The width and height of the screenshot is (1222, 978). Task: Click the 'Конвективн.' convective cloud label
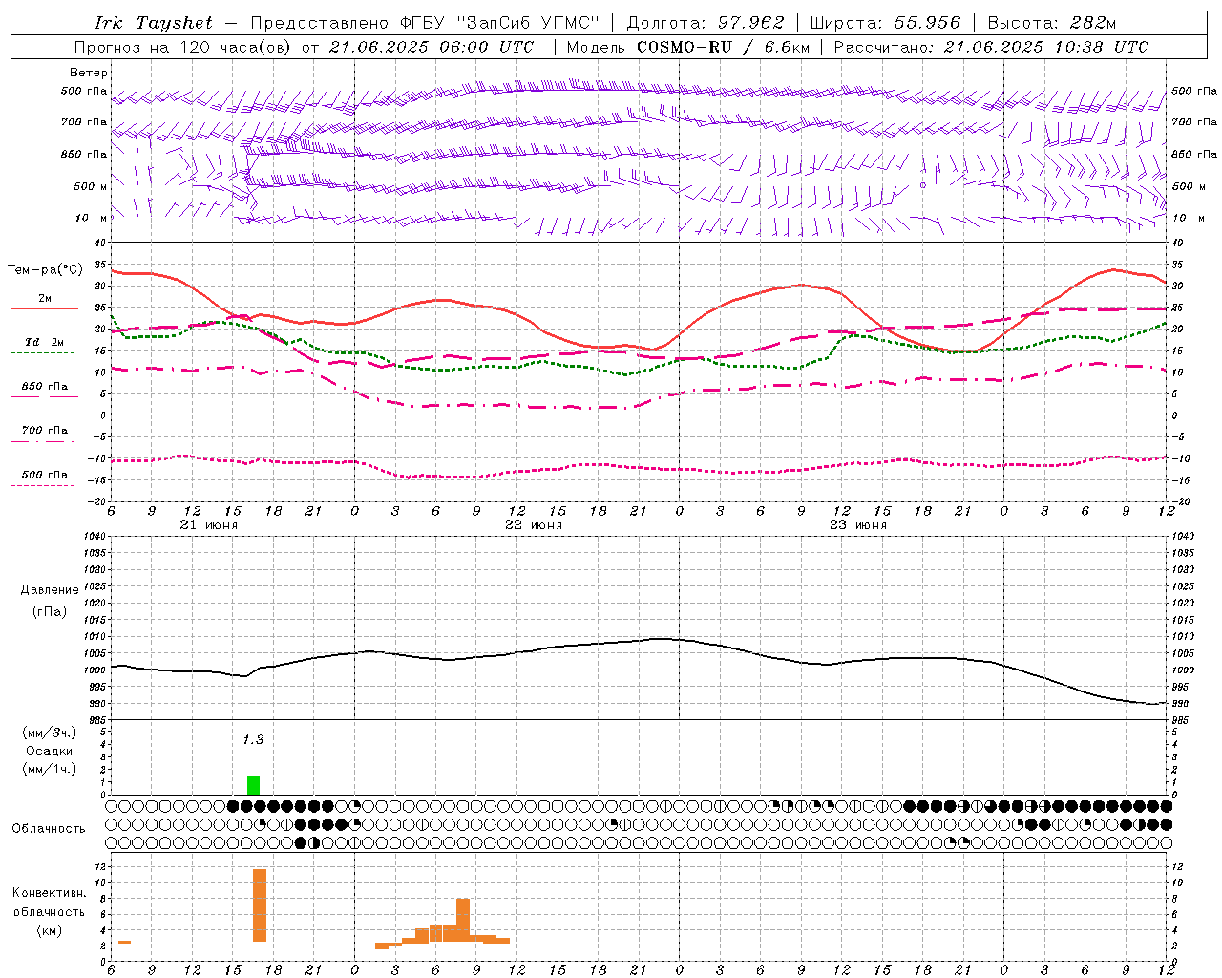[49, 893]
